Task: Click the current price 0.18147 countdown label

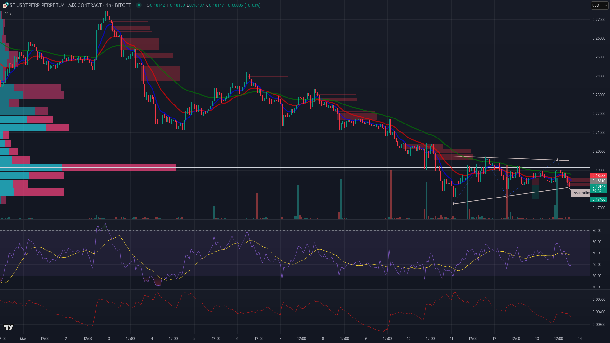Action: tap(599, 189)
